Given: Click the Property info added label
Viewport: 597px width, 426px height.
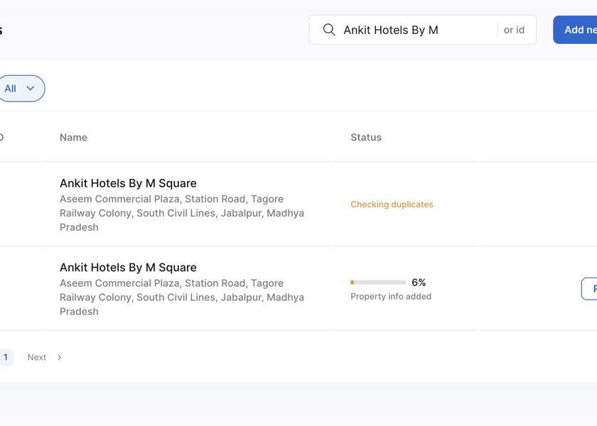Looking at the screenshot, I should pyautogui.click(x=391, y=296).
